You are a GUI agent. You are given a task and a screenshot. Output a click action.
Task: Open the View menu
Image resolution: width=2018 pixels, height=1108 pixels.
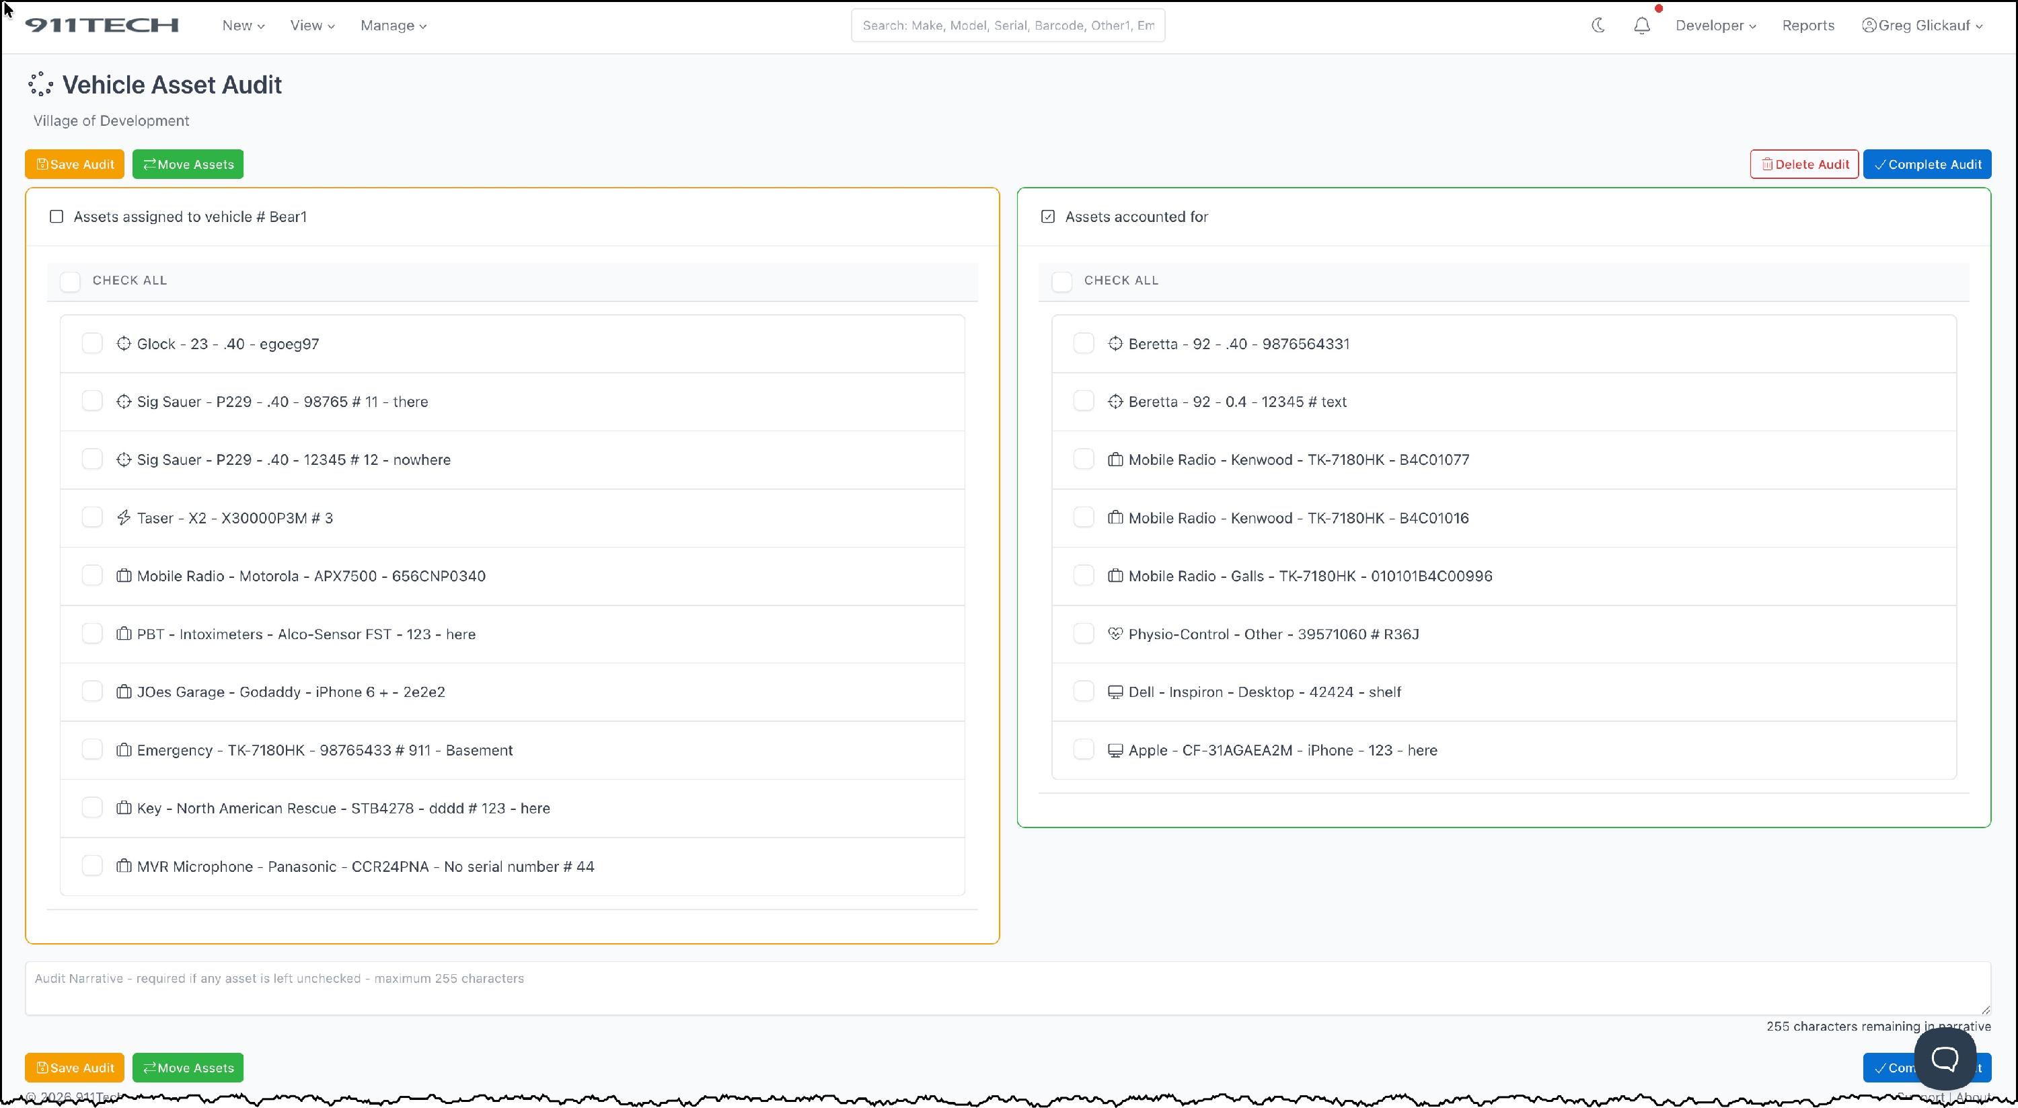(x=312, y=25)
